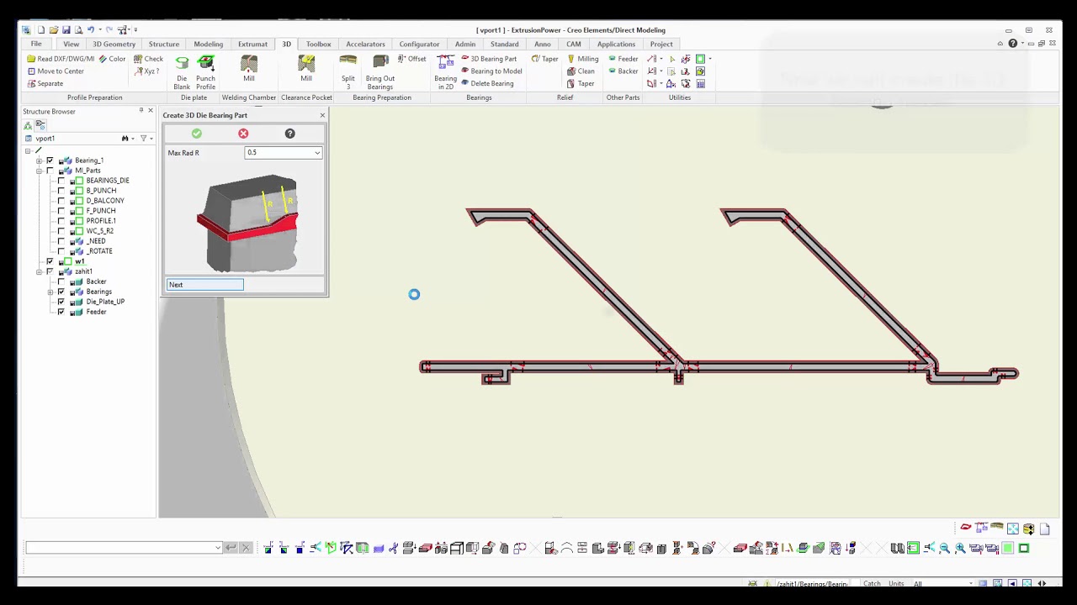The height and width of the screenshot is (605, 1077).
Task: Select the Welding Chamber Mill tool
Action: (249, 70)
